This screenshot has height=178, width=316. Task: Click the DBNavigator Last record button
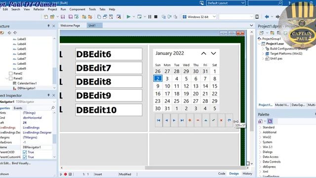(182, 120)
